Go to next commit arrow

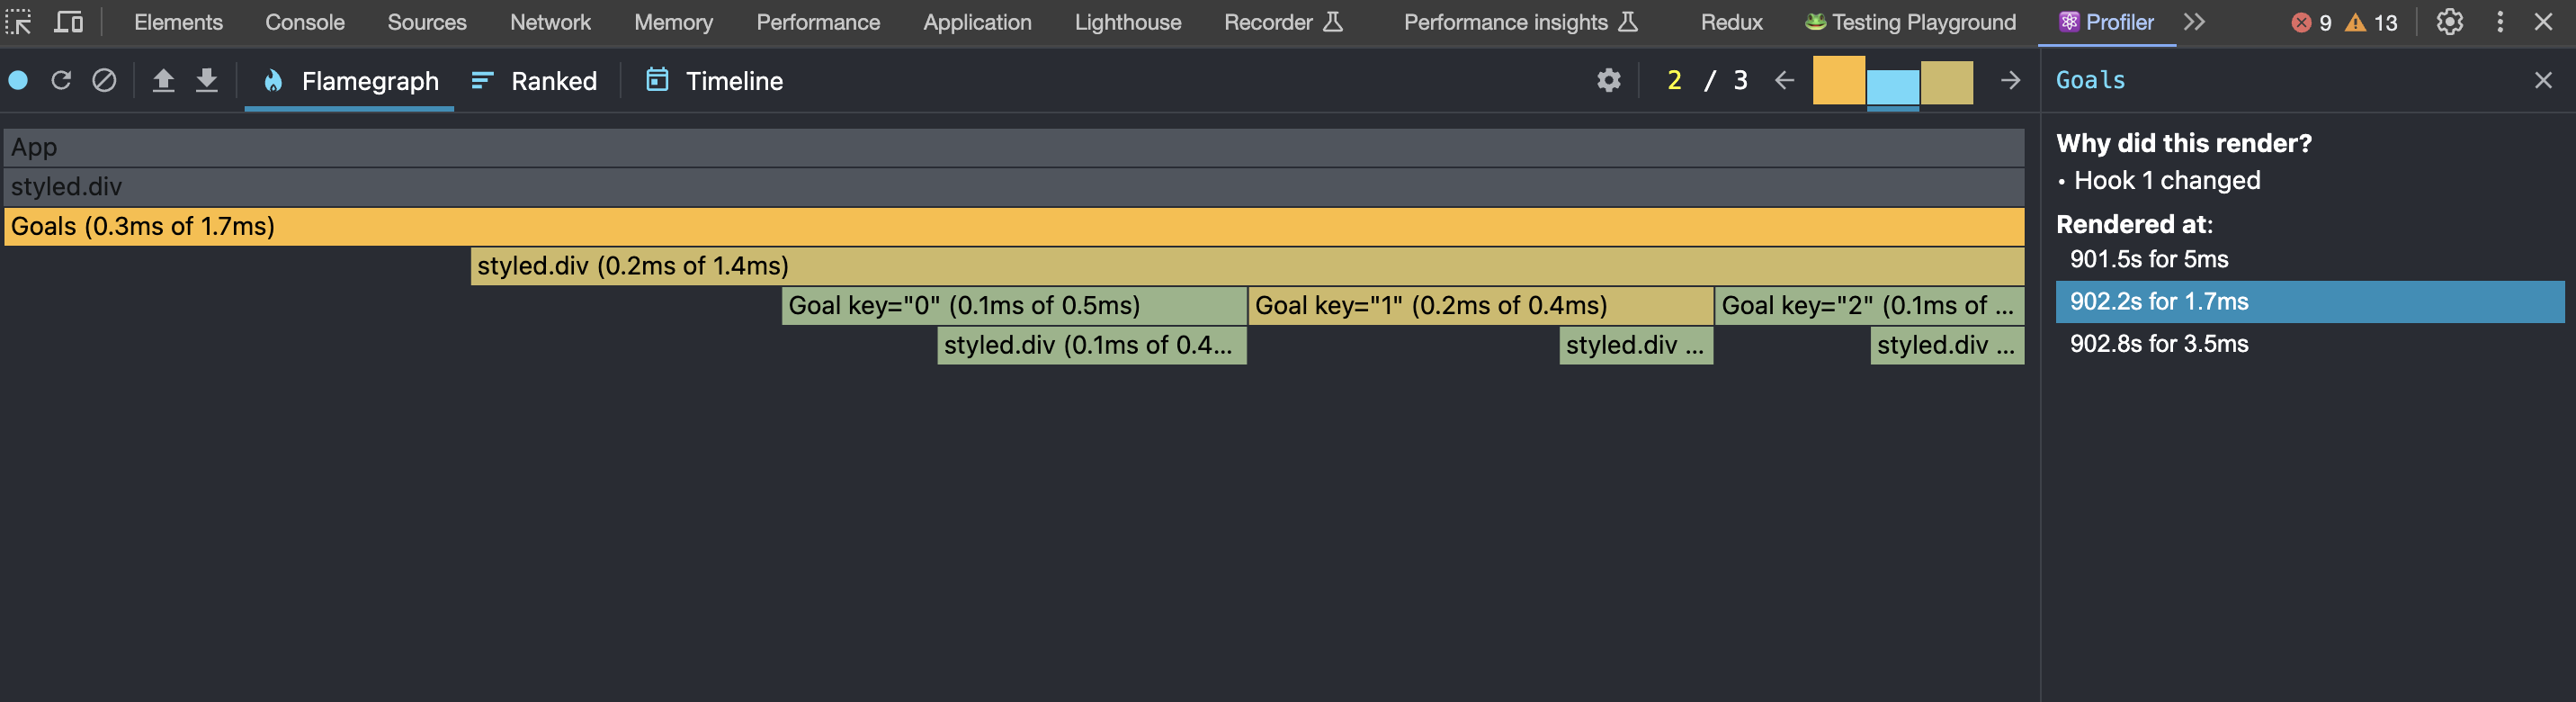(2010, 80)
